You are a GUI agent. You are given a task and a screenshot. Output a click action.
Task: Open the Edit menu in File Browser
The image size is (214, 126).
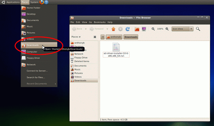tap(78, 22)
